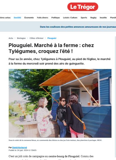Go to Sports section
This screenshot has width=116, height=160.
click(x=84, y=17)
